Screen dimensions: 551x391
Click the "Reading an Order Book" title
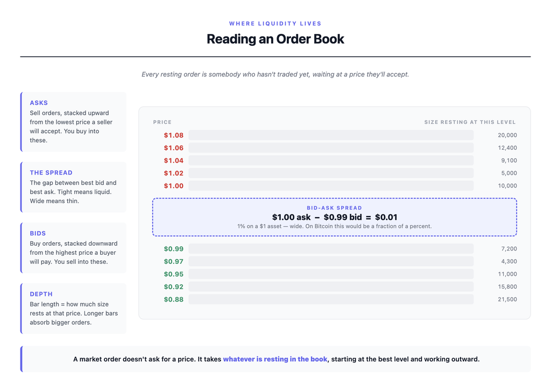275,39
